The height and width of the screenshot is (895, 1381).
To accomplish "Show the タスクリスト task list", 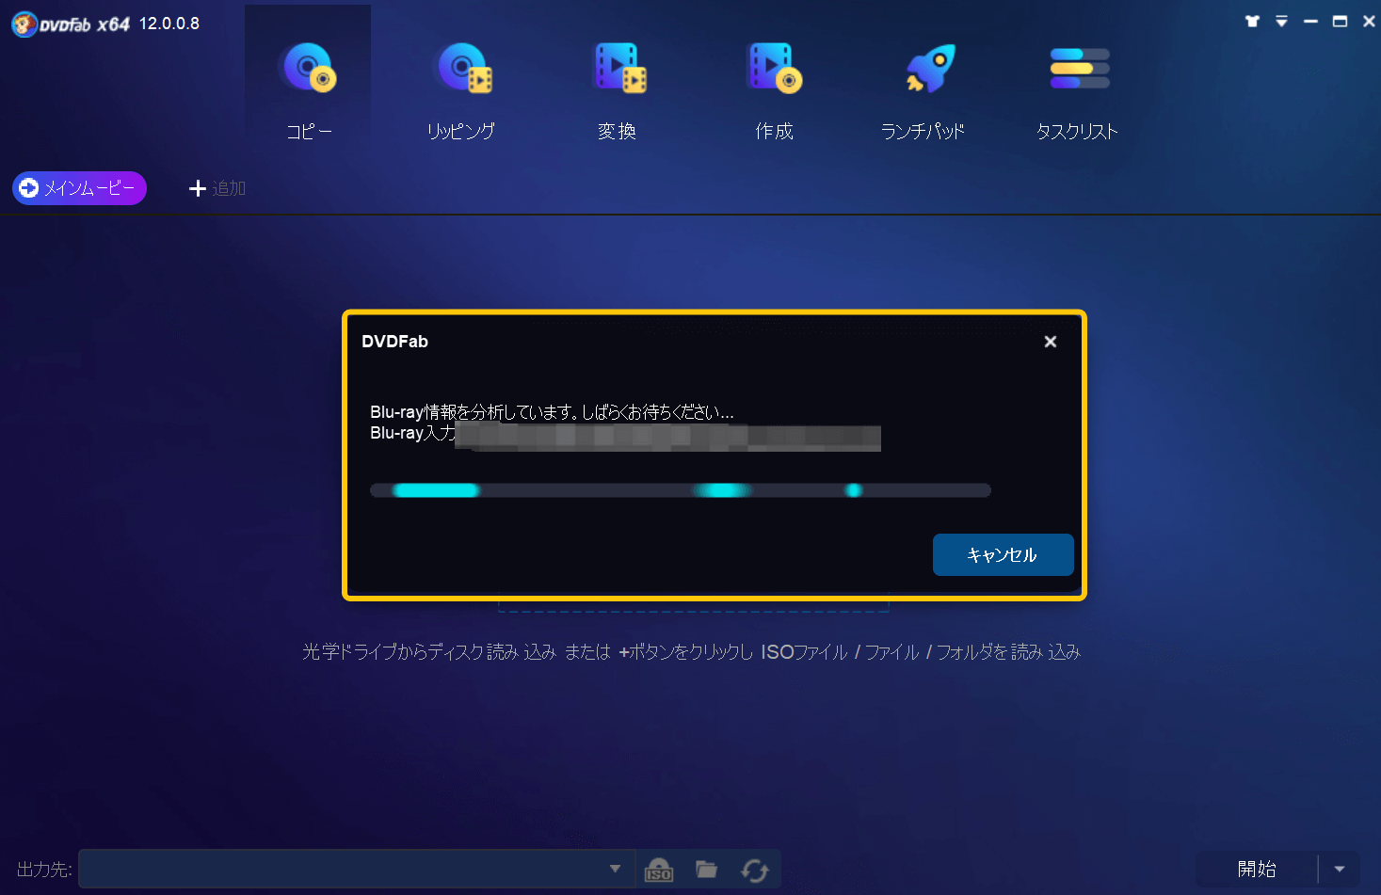I will point(1078,92).
